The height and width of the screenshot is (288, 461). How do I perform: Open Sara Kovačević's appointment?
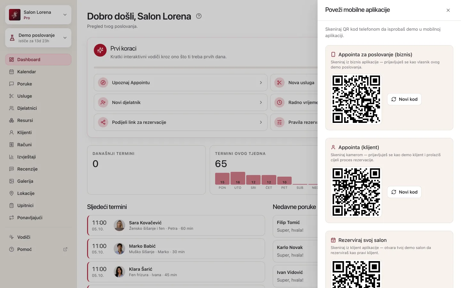pyautogui.click(x=176, y=226)
